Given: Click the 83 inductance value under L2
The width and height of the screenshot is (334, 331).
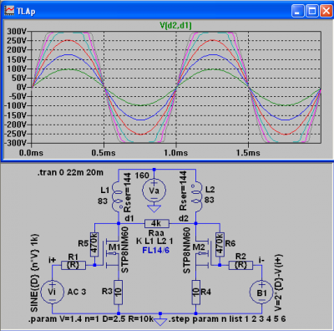Looking at the screenshot, I should click(210, 200).
